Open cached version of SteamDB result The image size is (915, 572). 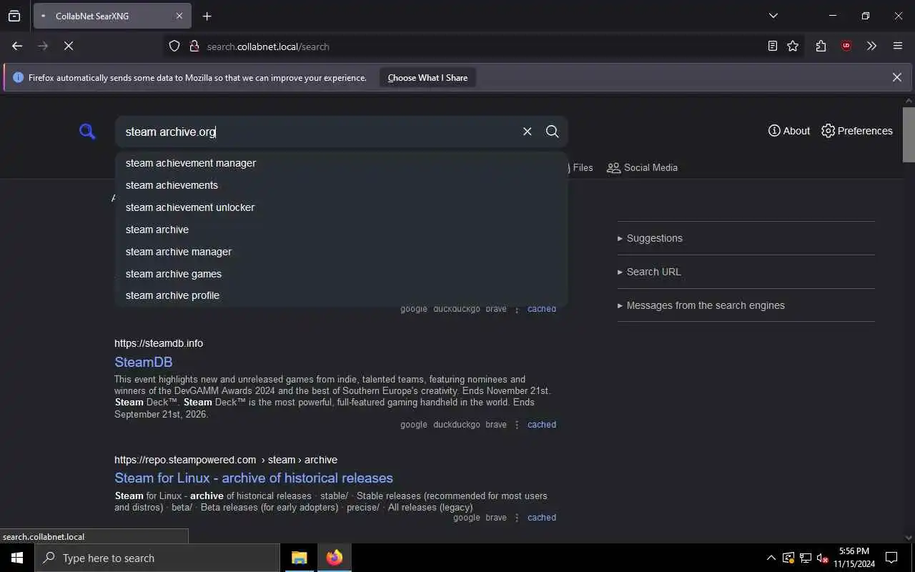(542, 425)
